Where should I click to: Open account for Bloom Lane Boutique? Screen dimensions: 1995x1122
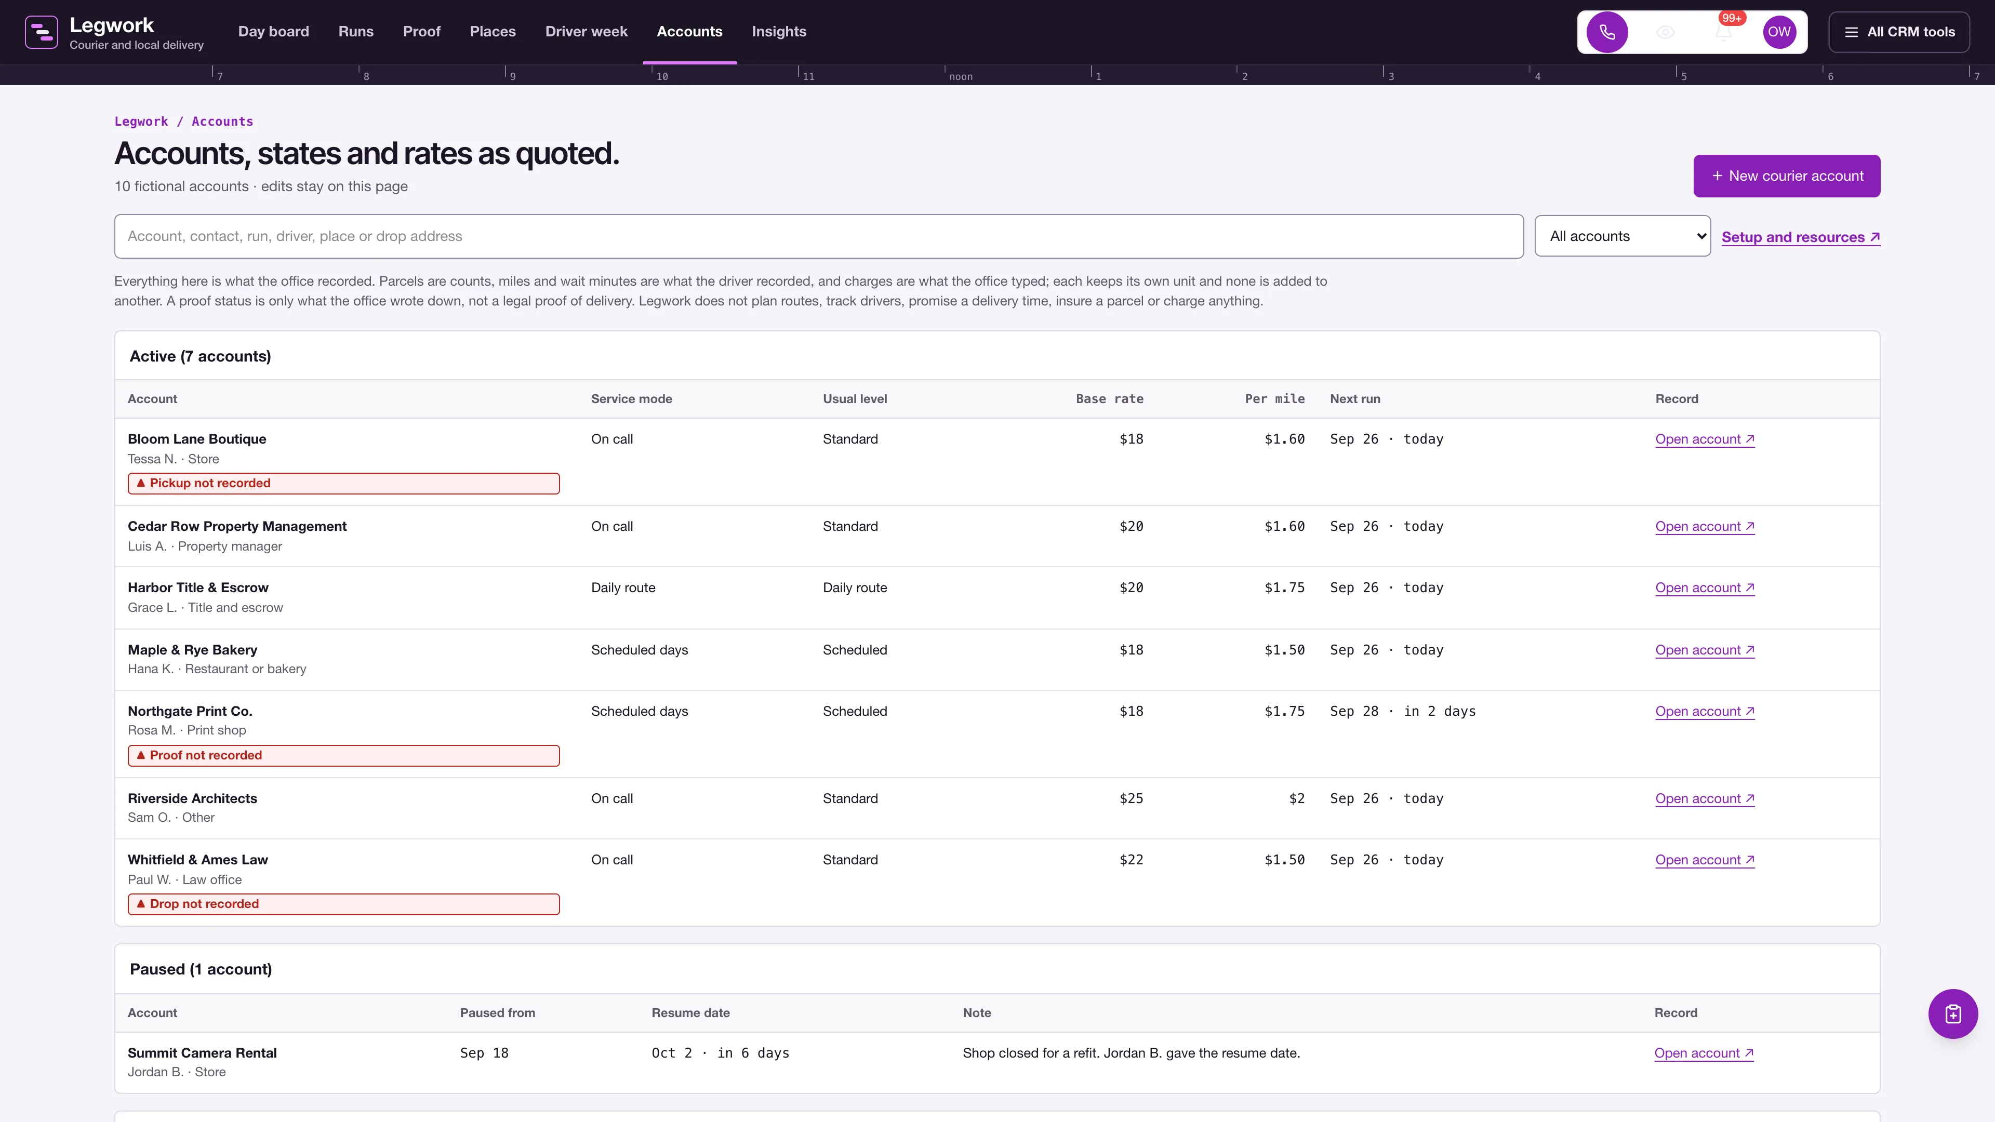[x=1705, y=439]
